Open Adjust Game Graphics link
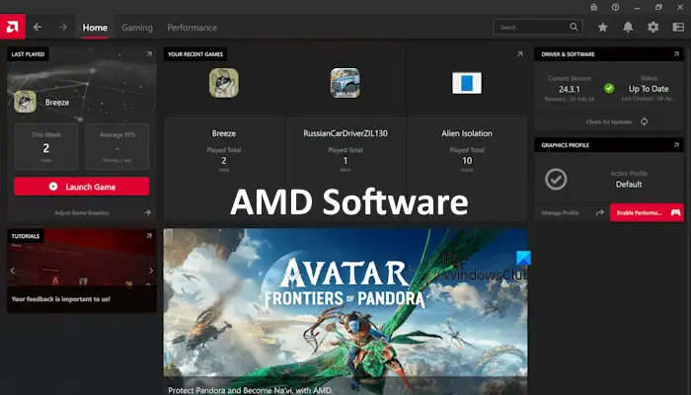This screenshot has height=395, width=691. pyautogui.click(x=82, y=212)
